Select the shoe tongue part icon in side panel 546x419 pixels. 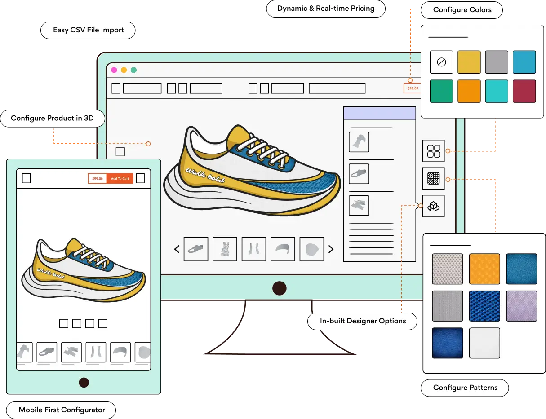pos(359,142)
